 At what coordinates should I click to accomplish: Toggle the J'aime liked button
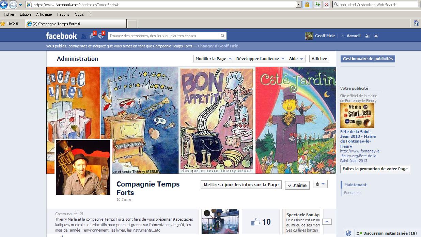coord(297,185)
